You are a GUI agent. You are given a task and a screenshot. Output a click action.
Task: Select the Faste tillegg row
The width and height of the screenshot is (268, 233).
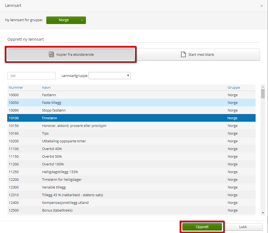pyautogui.click(x=131, y=102)
